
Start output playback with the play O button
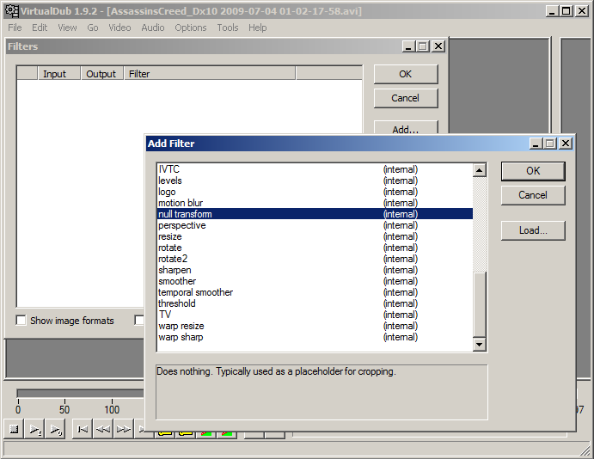tap(55, 429)
